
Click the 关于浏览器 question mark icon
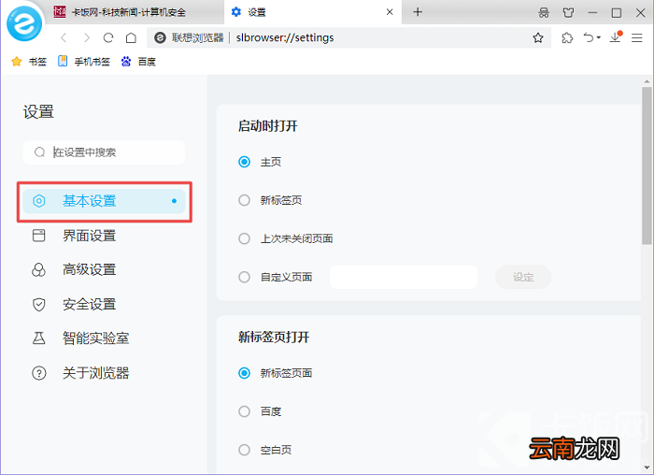[39, 373]
